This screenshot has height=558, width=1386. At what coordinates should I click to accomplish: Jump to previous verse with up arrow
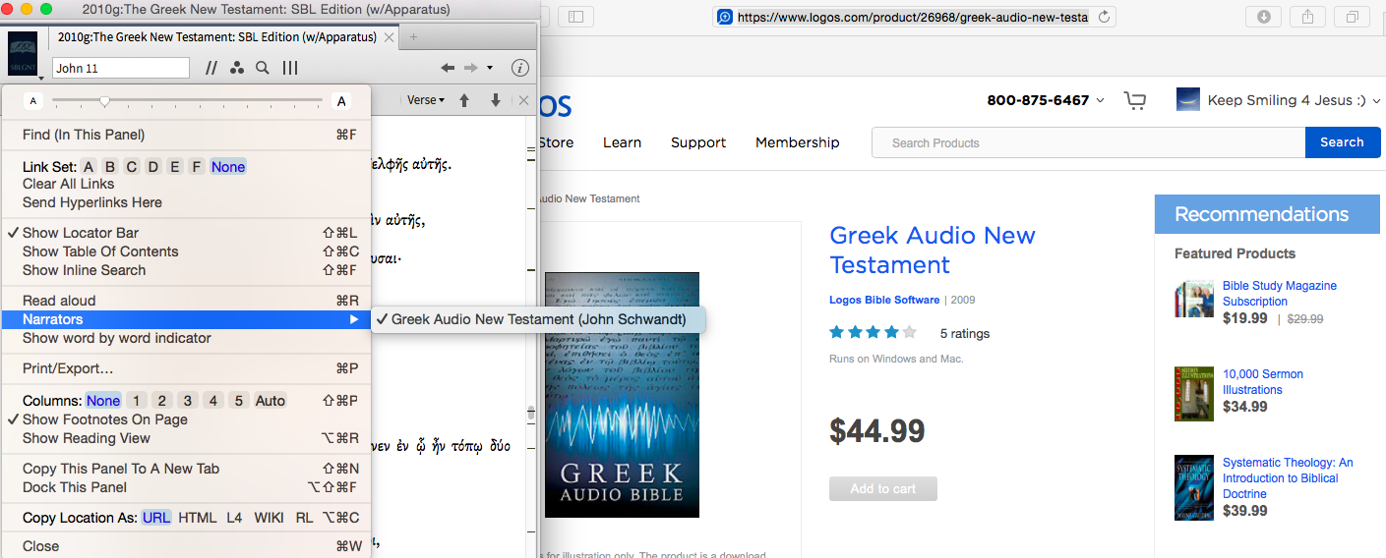[464, 100]
